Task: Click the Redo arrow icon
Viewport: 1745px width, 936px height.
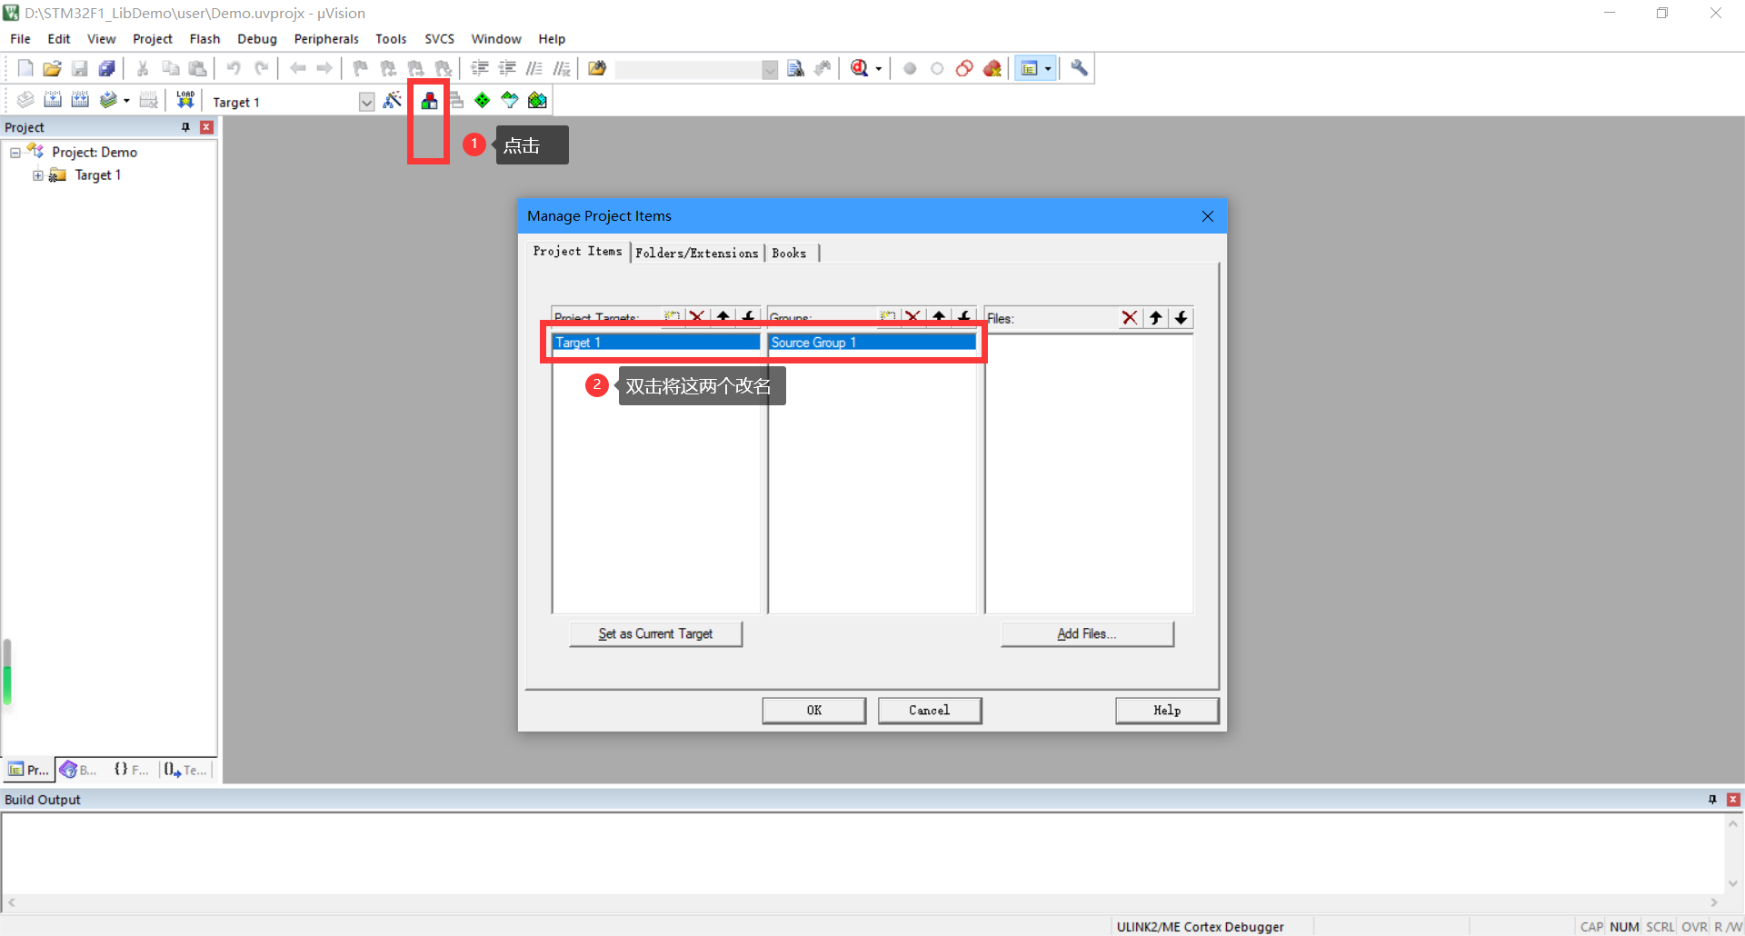Action: click(261, 68)
